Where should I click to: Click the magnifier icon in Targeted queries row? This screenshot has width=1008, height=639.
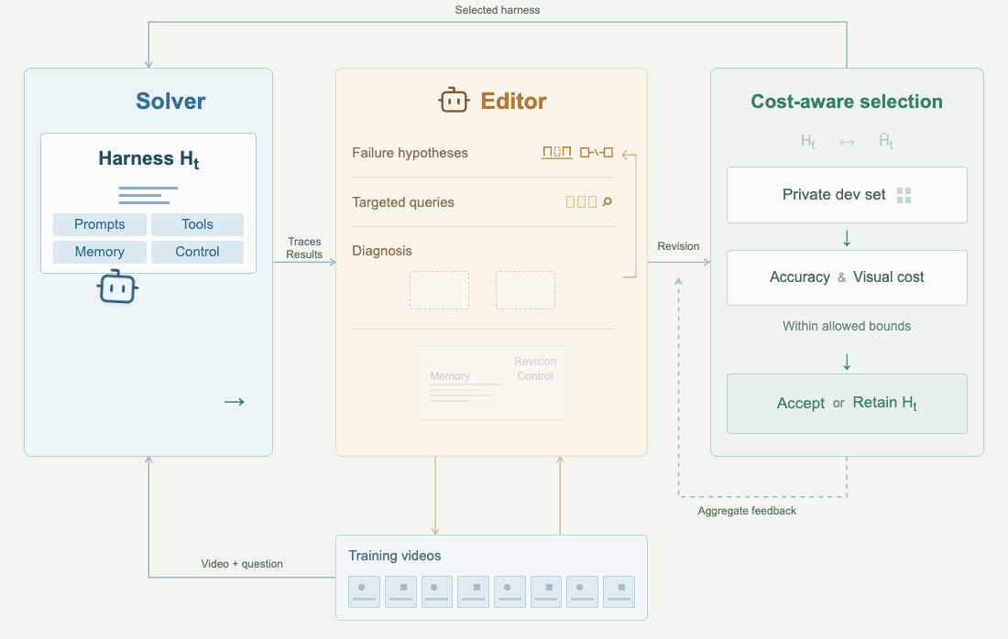(x=607, y=201)
